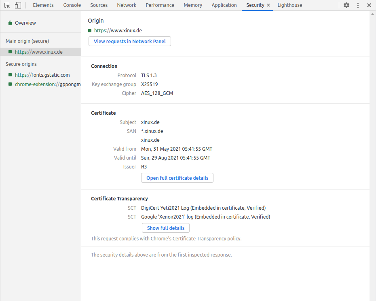Viewport: 376px width, 301px height.
Task: Open DevTools settings gear
Action: (346, 5)
